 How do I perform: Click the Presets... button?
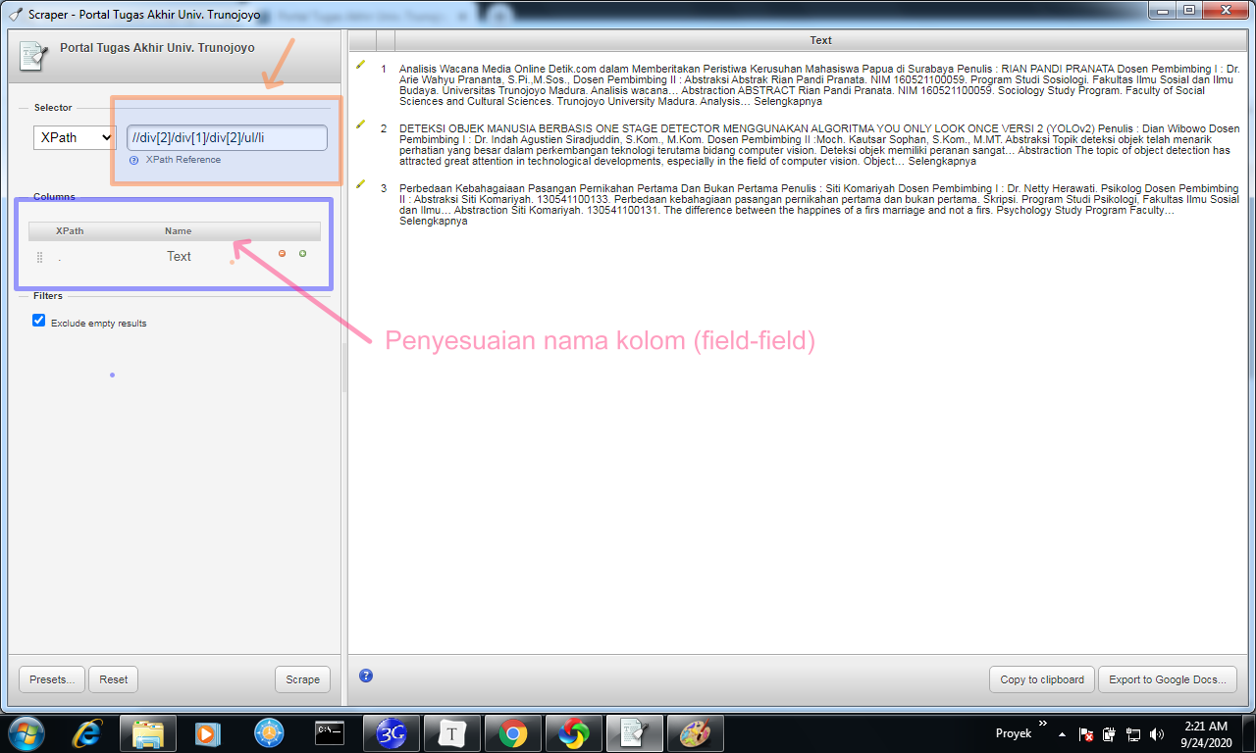[52, 679]
